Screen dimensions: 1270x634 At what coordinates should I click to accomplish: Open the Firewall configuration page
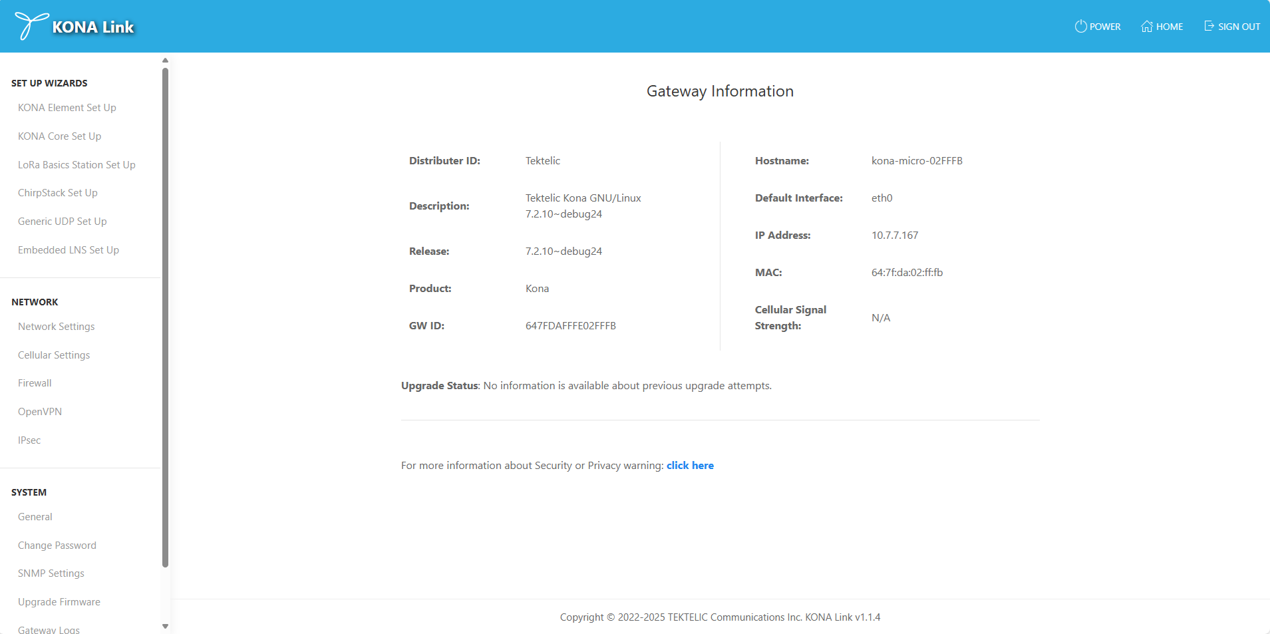pos(35,383)
